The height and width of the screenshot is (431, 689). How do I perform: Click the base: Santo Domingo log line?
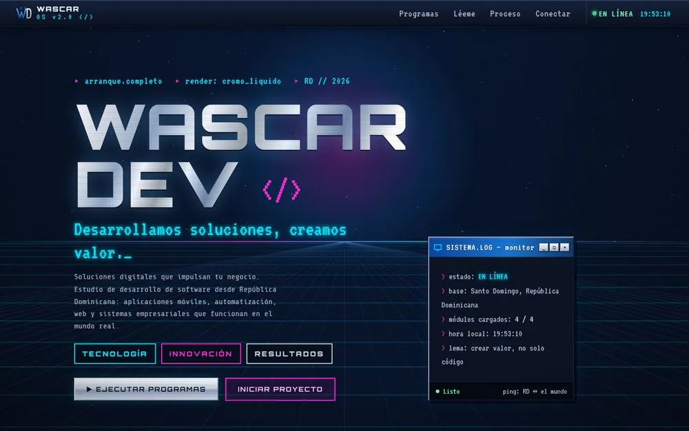coord(500,298)
